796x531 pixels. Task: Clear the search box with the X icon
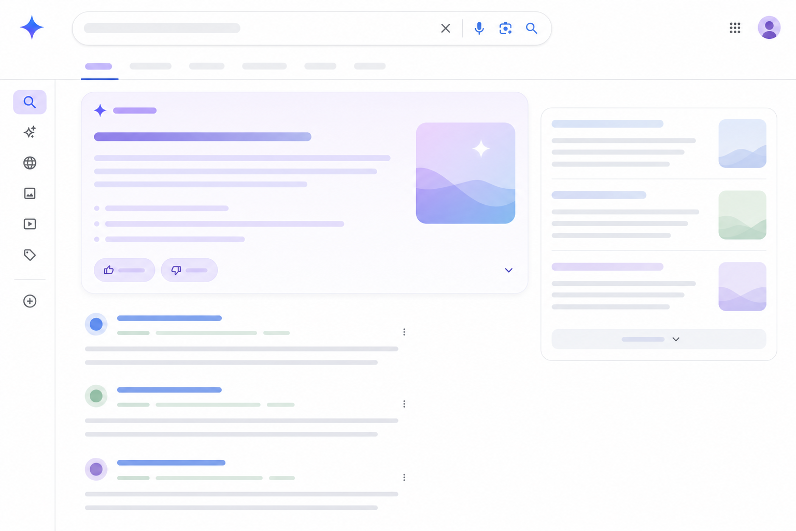[x=446, y=28]
